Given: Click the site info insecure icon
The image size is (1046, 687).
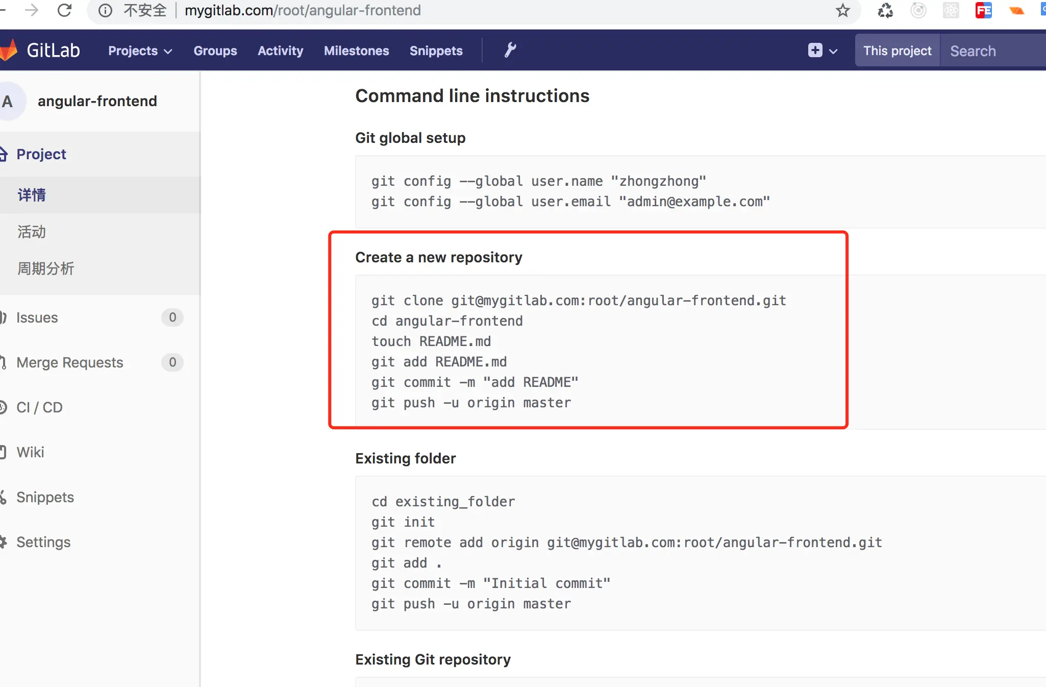Looking at the screenshot, I should point(105,10).
